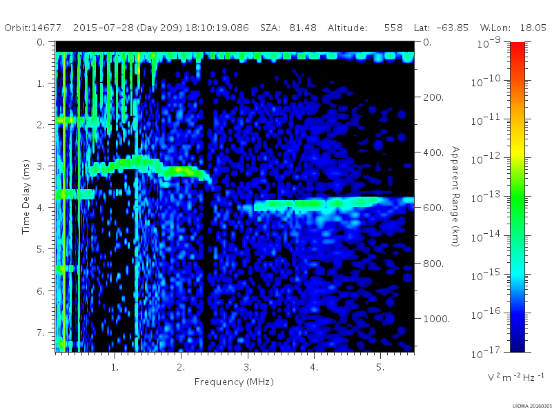Click the 800. Apparent Range tick label
Viewport: 552px width, 414px height.
[x=433, y=264]
